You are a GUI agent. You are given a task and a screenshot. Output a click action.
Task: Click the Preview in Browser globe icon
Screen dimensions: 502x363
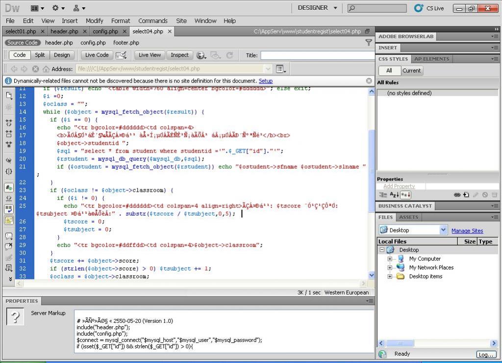(x=200, y=55)
